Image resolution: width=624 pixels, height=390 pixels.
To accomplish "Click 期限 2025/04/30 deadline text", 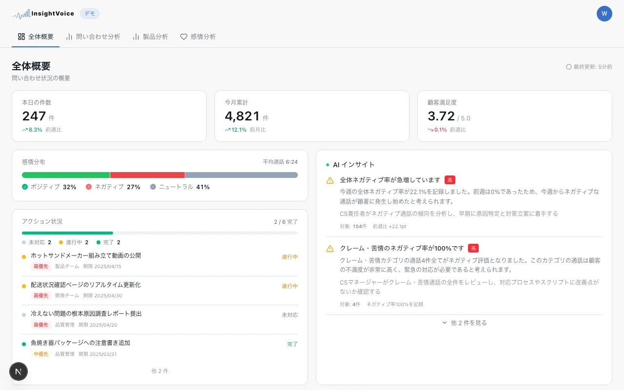I will click(102, 296).
